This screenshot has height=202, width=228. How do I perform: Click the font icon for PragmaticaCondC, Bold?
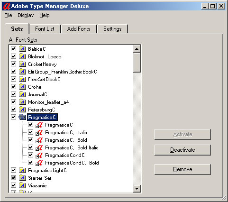[39, 163]
